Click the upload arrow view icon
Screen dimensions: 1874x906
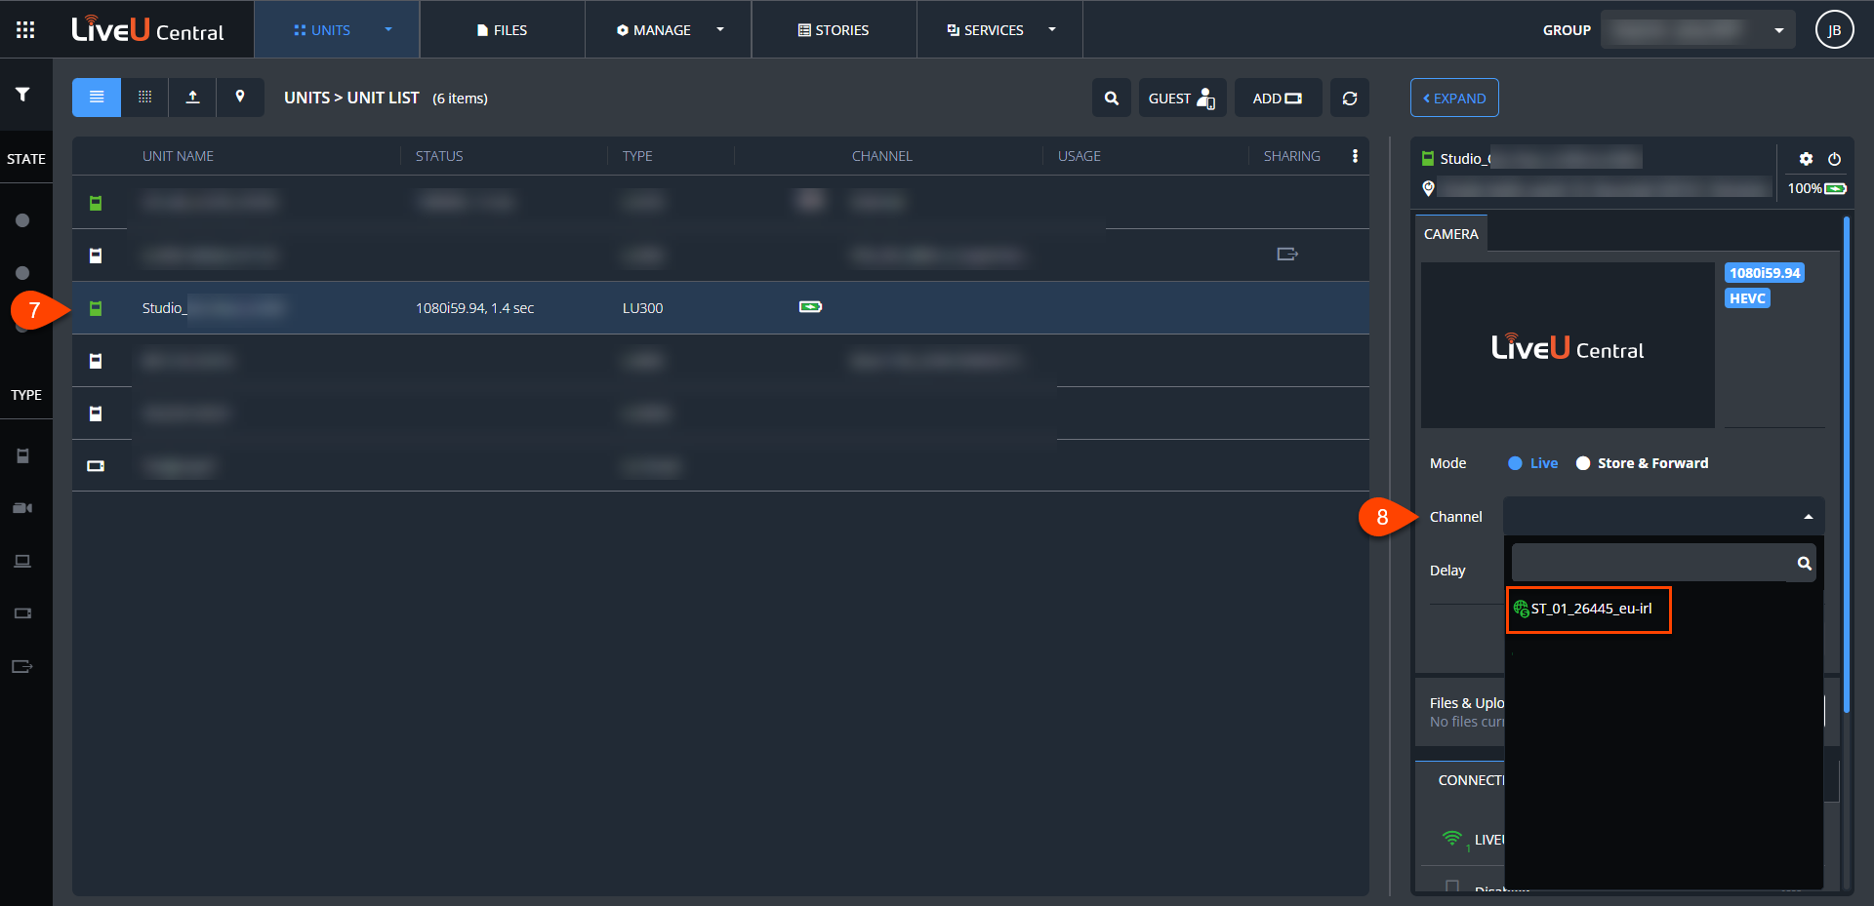click(x=192, y=98)
